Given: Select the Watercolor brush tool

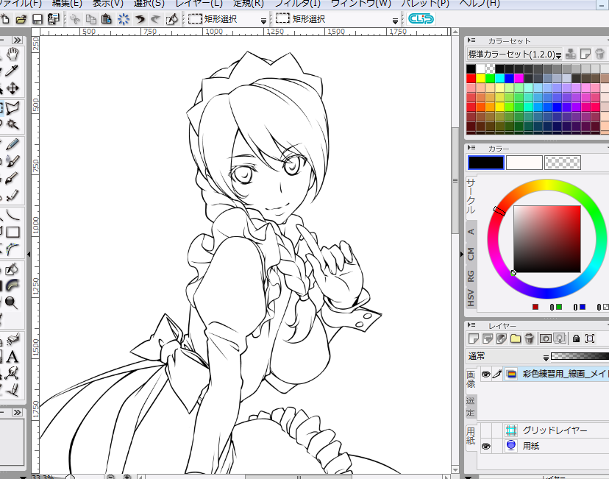Looking at the screenshot, I should point(13,161).
